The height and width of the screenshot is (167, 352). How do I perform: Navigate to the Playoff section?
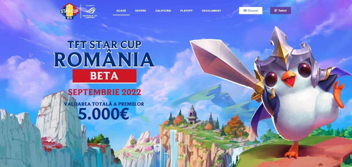[186, 11]
